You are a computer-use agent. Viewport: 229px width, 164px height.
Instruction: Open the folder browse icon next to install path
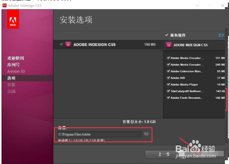click(x=146, y=134)
